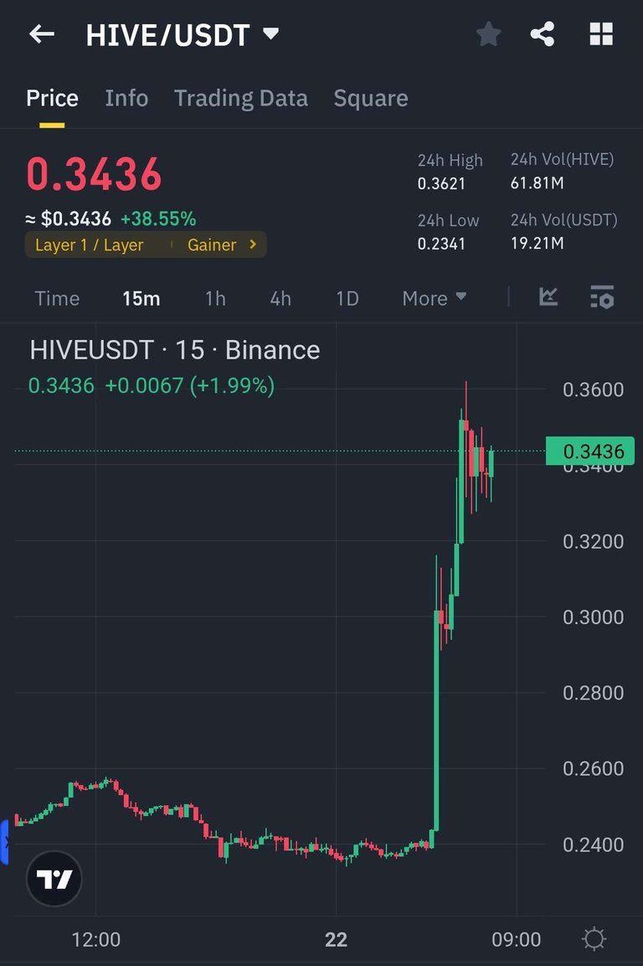Tap the 0.3600 price axis label

click(593, 390)
